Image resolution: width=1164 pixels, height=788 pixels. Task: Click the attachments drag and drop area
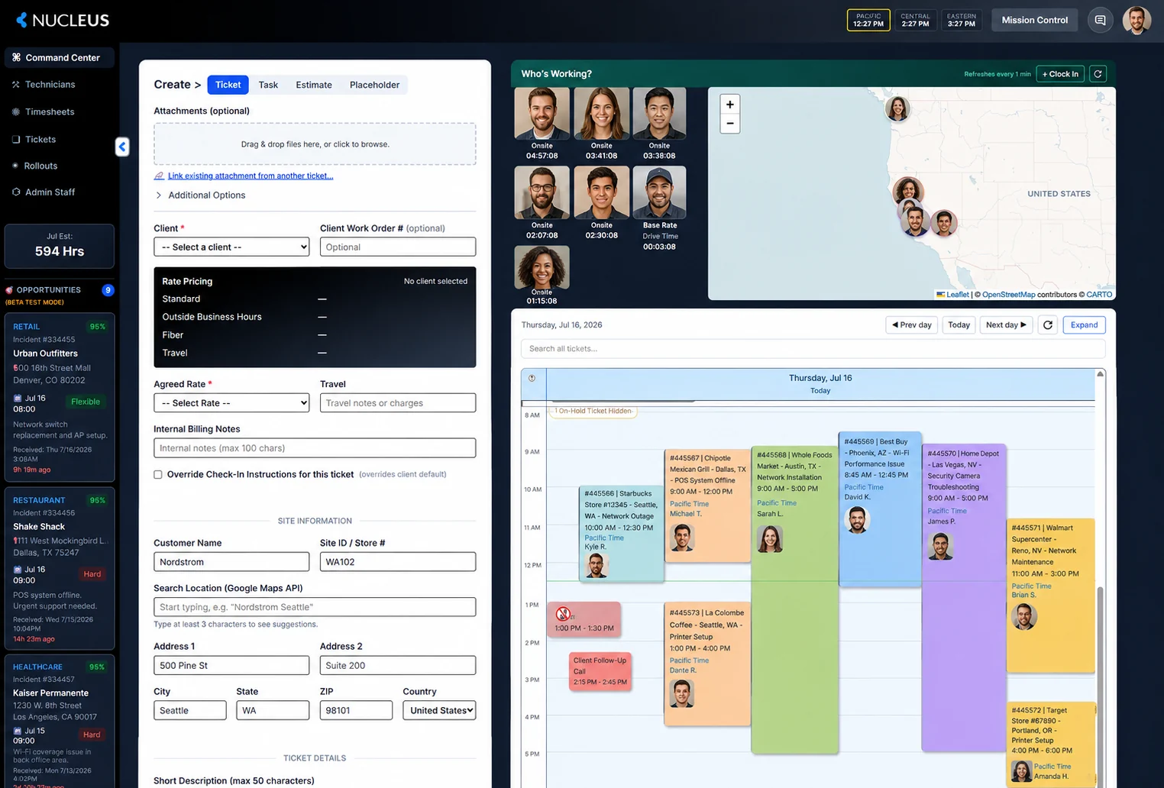[315, 144]
